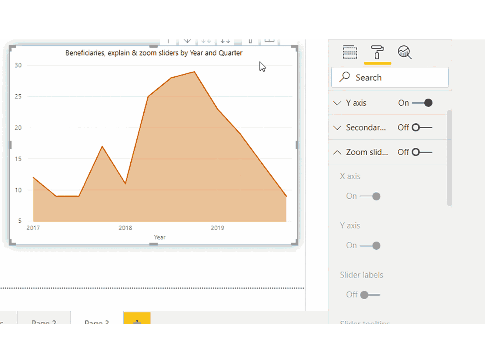Click the drill-down mode arrow icon
Viewport: 485px width, 364px height.
point(187,41)
